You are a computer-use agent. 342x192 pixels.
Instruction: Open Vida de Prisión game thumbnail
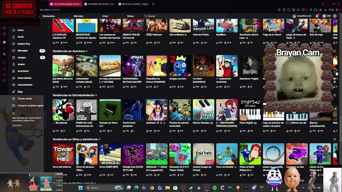tap(204, 26)
